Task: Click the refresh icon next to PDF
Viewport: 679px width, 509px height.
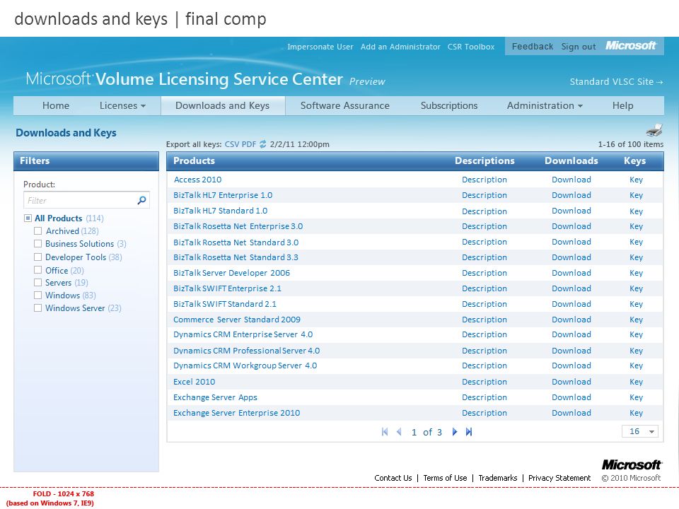Action: [x=263, y=144]
